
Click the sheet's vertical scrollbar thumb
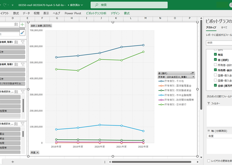201,65
